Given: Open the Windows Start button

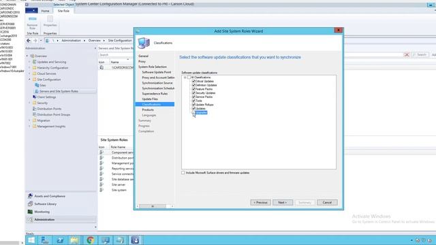Looking at the screenshot, I should [x=31, y=240].
